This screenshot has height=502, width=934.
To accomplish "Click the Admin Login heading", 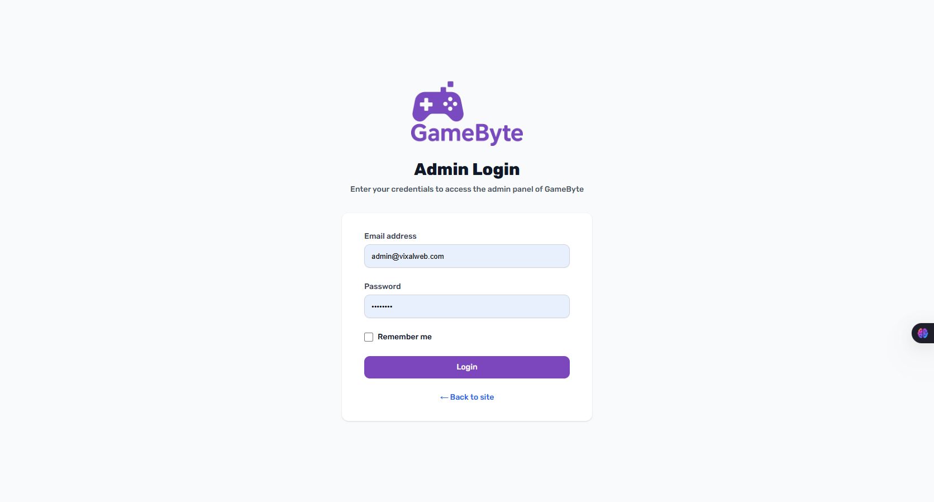I will coord(467,169).
